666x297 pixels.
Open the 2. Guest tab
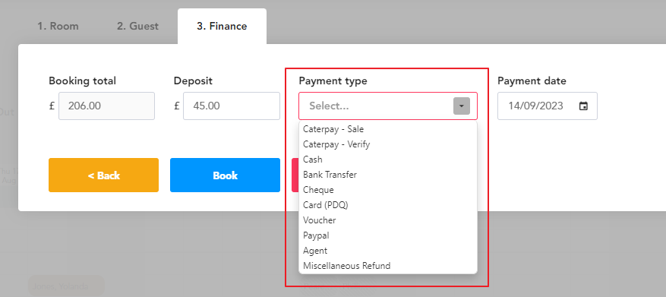(137, 27)
